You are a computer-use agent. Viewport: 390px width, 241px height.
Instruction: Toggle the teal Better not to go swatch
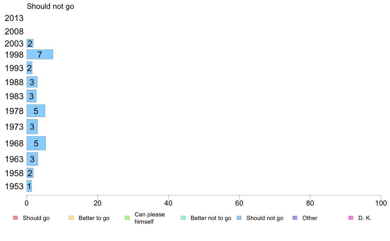tap(183, 218)
